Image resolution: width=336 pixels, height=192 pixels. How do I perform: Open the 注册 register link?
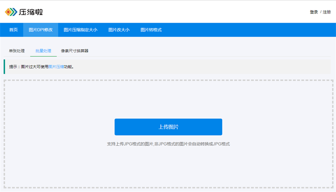pos(327,12)
